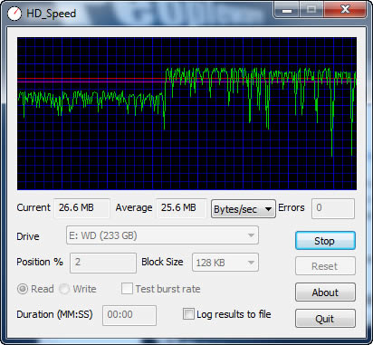Expand the Drive selection combo box
This screenshot has width=373, height=345.
[x=162, y=235]
